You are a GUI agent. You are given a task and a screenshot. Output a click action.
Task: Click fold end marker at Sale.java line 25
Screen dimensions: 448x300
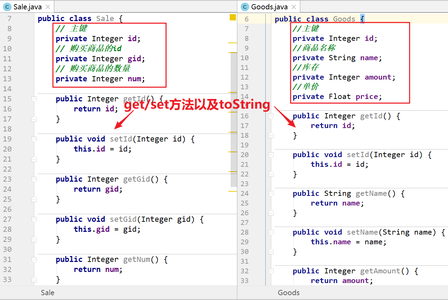(x=34, y=199)
